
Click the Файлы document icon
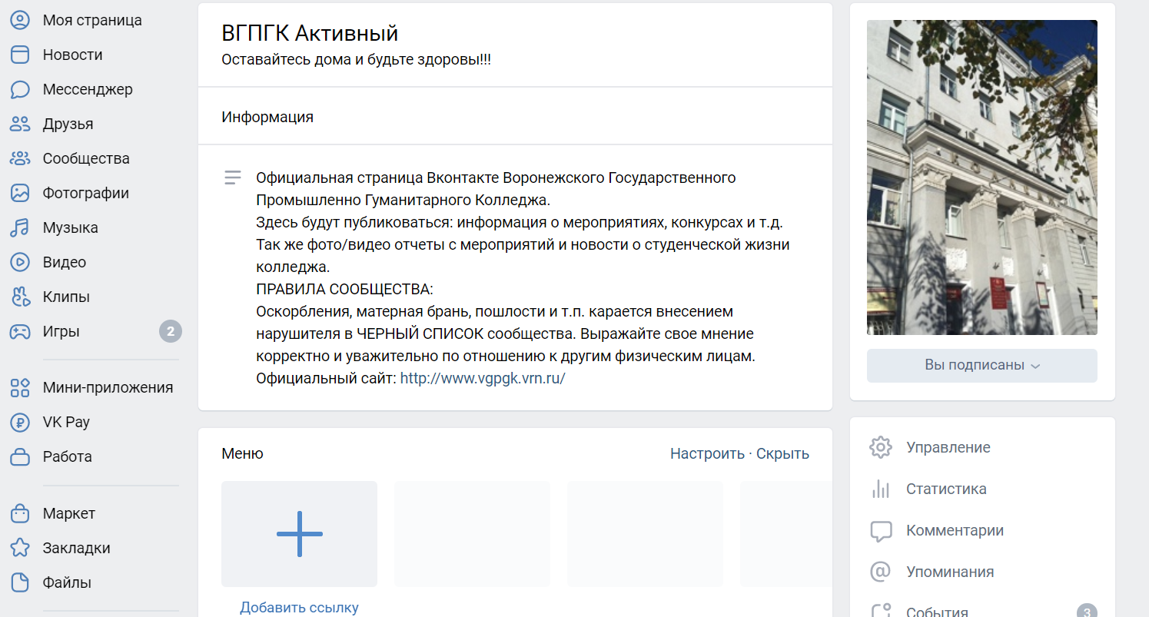(x=20, y=582)
